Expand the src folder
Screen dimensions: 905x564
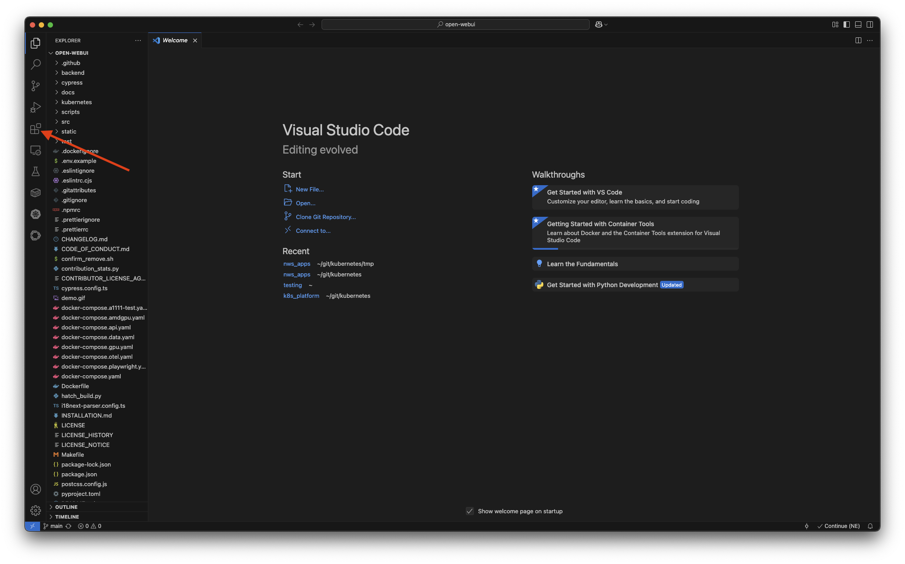pyautogui.click(x=97, y=122)
